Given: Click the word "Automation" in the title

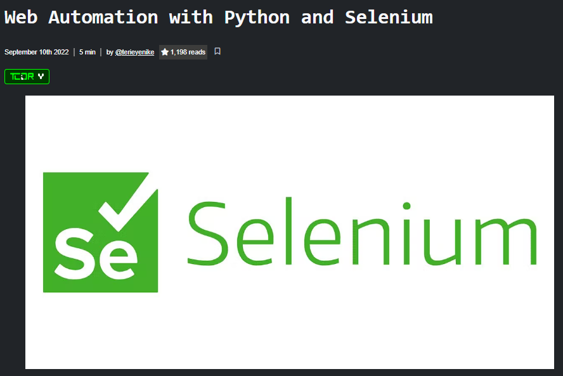Looking at the screenshot, I should (103, 17).
